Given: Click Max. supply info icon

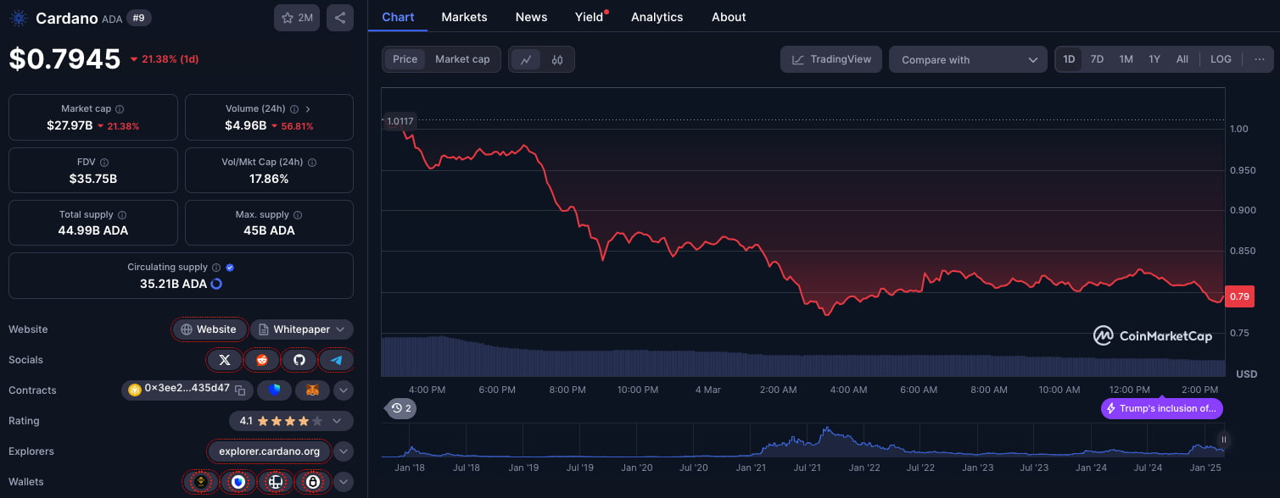Looking at the screenshot, I should point(298,215).
